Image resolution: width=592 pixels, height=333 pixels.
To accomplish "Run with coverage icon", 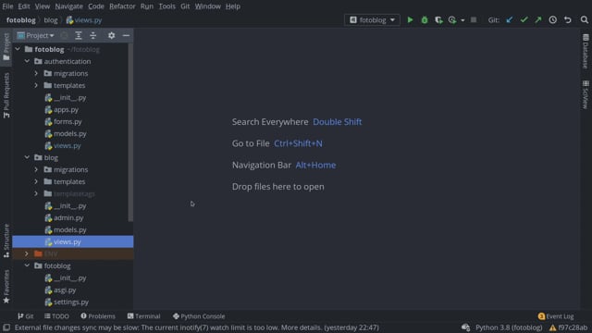I will tap(438, 19).
